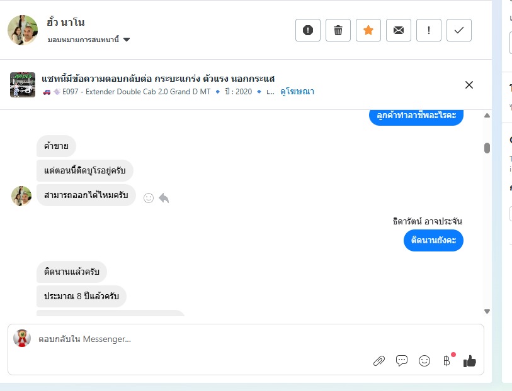Mark conversation done with checkmark button
This screenshot has height=391, width=512.
(x=459, y=30)
